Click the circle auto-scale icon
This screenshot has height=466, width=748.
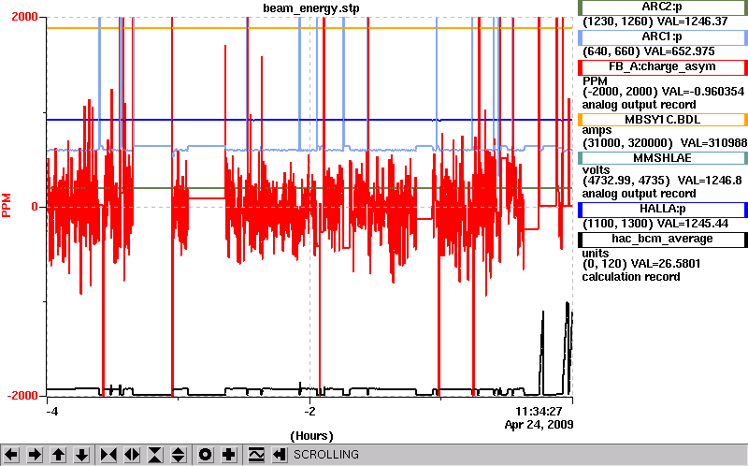(x=205, y=455)
